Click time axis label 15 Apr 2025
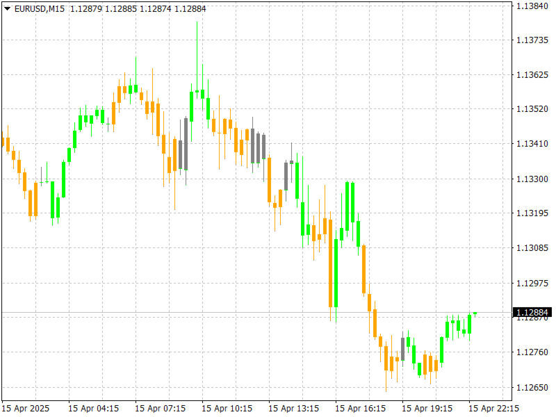Screen dimensions: 556x417 coord(26,409)
